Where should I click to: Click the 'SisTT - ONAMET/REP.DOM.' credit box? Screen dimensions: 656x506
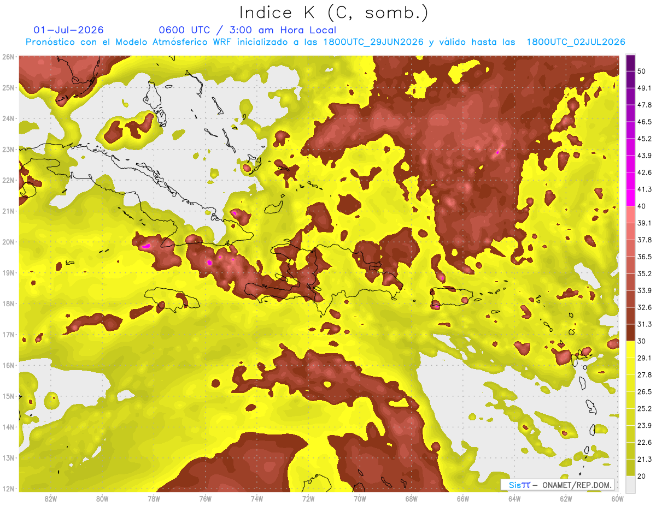tap(557, 485)
